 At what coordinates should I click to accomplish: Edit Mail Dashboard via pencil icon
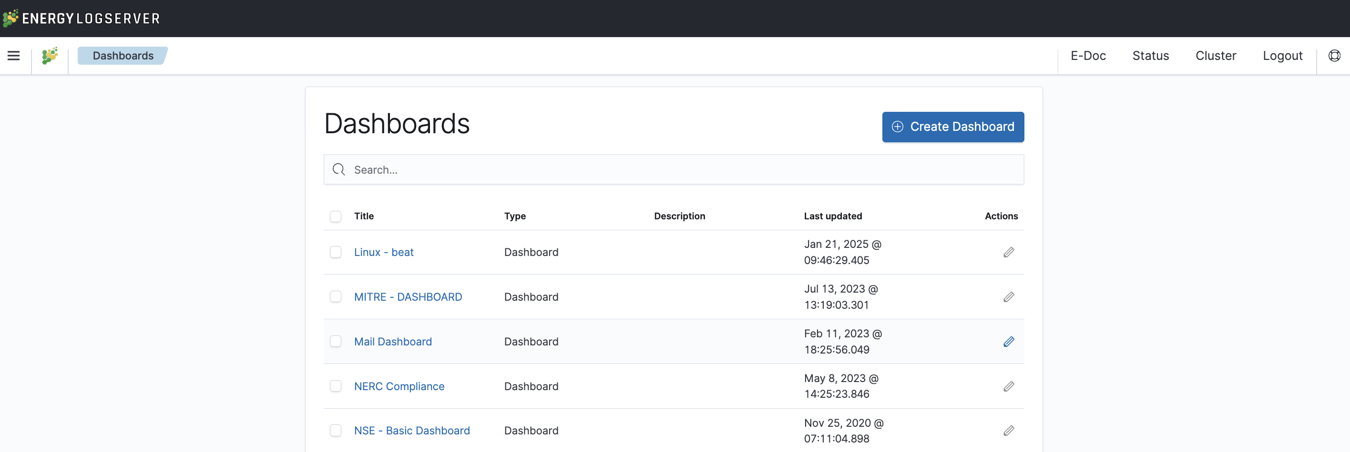click(1008, 342)
